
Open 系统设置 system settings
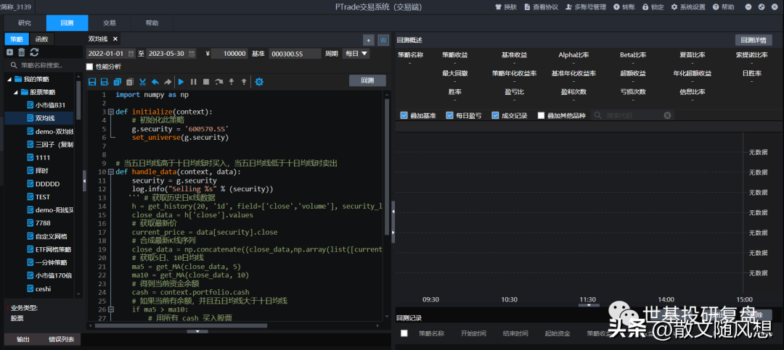(x=688, y=7)
